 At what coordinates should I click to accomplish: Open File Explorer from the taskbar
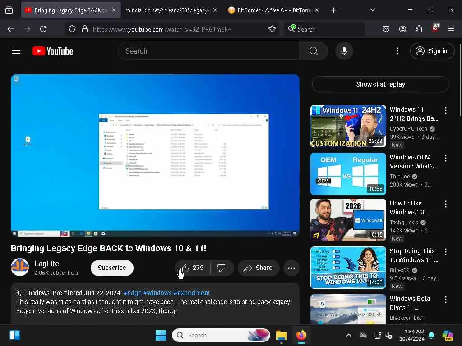click(282, 335)
